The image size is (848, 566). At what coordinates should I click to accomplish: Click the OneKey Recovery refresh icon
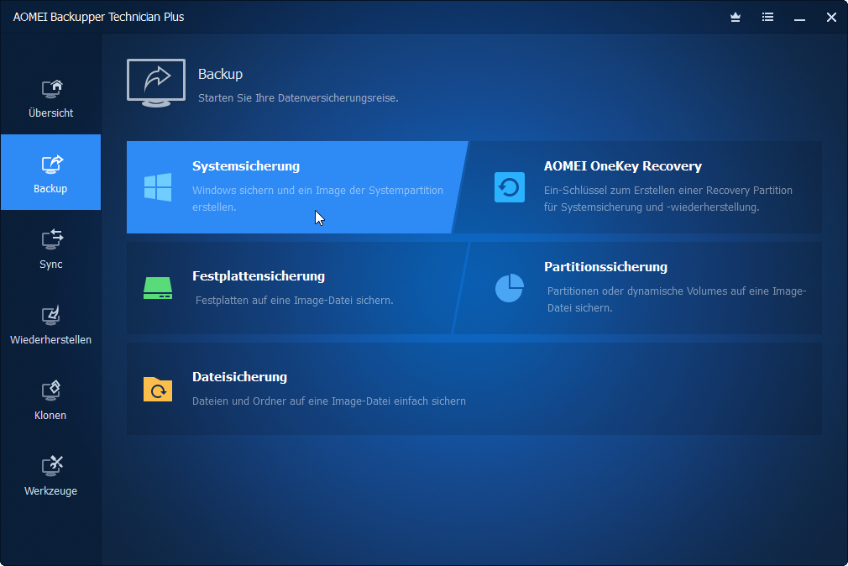pyautogui.click(x=510, y=187)
